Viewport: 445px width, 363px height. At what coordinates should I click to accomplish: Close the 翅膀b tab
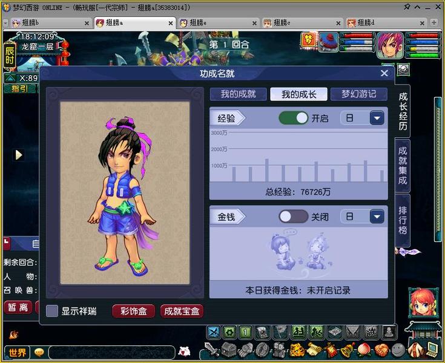(x=87, y=23)
